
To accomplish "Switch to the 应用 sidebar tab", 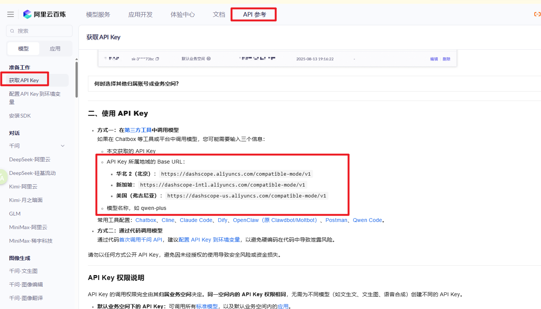I will tap(55, 49).
